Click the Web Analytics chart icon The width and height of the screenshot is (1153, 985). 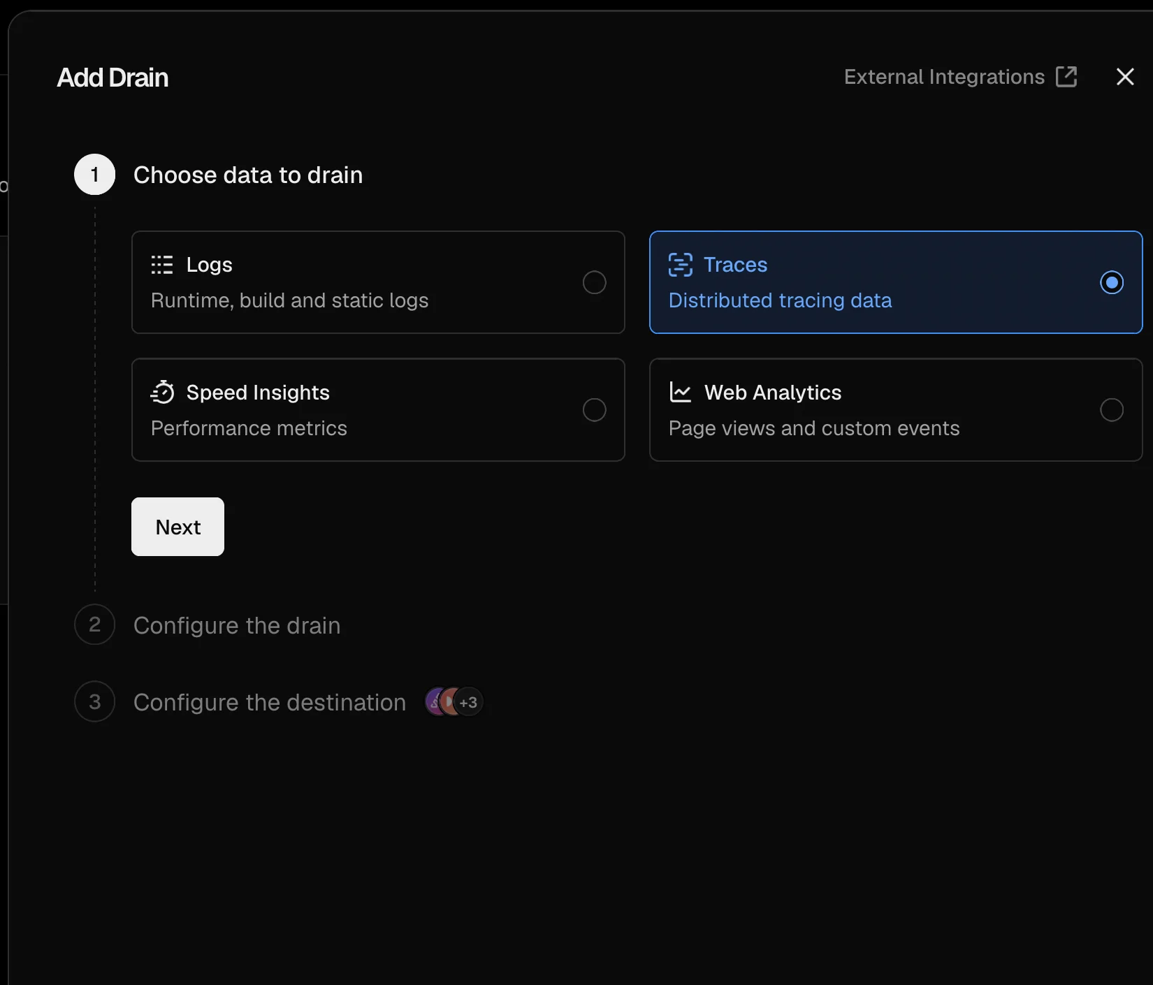pos(681,392)
